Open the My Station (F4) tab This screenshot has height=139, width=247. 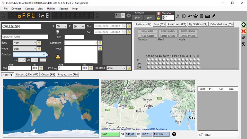198,24
